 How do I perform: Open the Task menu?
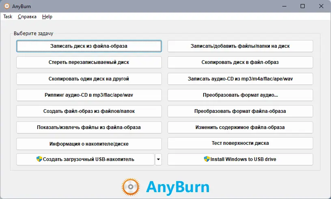point(8,17)
